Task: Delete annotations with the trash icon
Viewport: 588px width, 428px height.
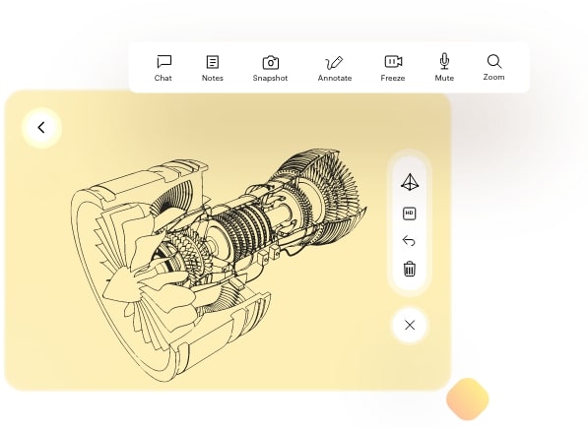Action: point(410,269)
